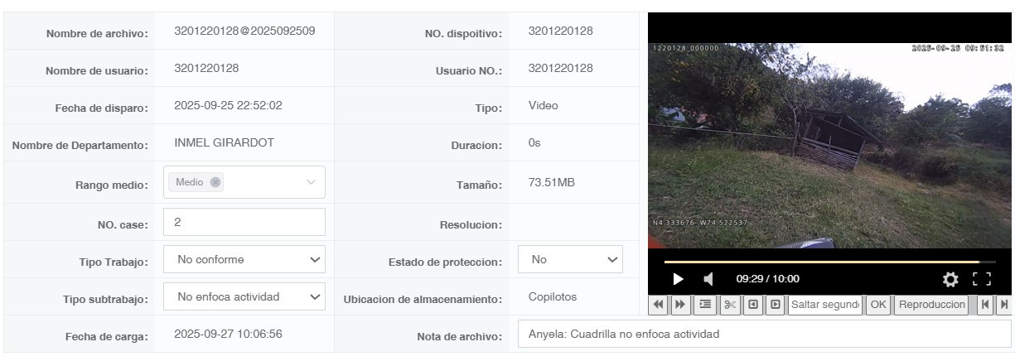Click the Reproduccion button

tap(932, 304)
